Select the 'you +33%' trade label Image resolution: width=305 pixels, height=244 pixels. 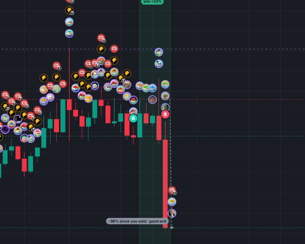pos(152,1)
